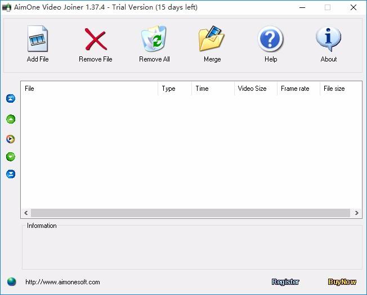Click the left arrow of horizontal scrollbar
The height and width of the screenshot is (295, 367).
[x=26, y=213]
